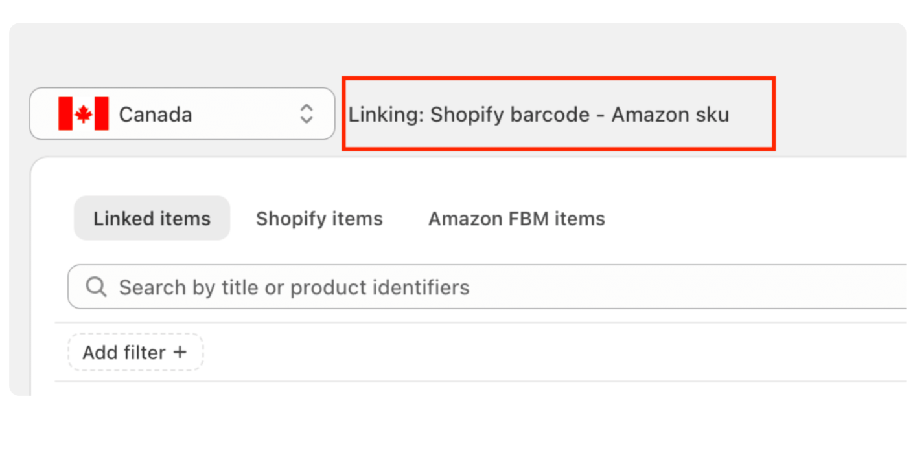
Task: Click the maple leaf on the flag
Action: tap(84, 115)
